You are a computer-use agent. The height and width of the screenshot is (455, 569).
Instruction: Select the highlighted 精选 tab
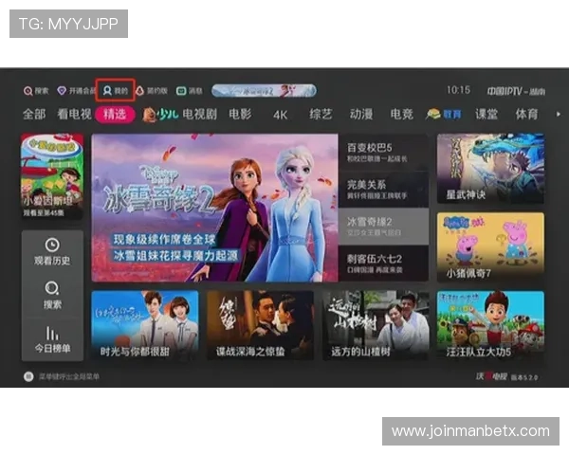tap(115, 115)
